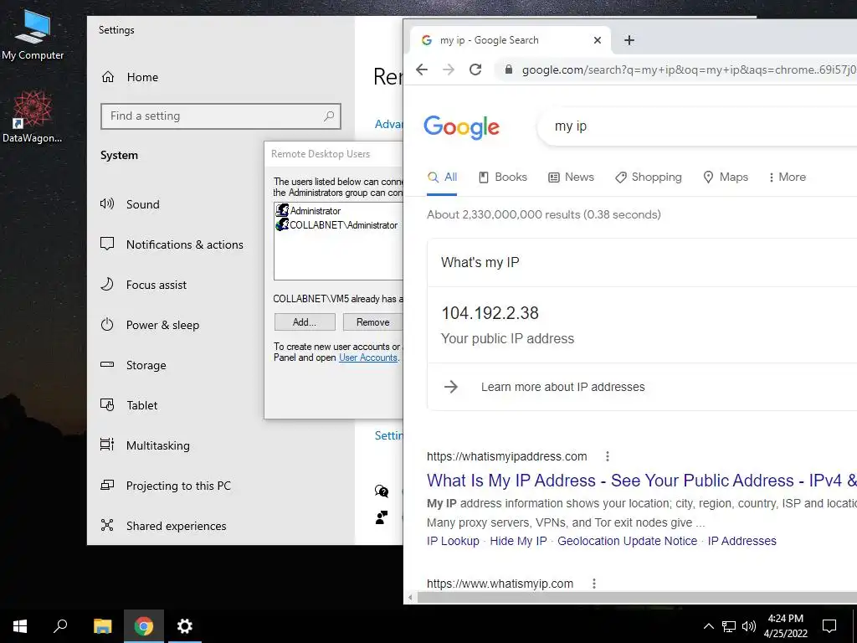Click the Find a setting field
The image size is (857, 643).
pyautogui.click(x=221, y=116)
